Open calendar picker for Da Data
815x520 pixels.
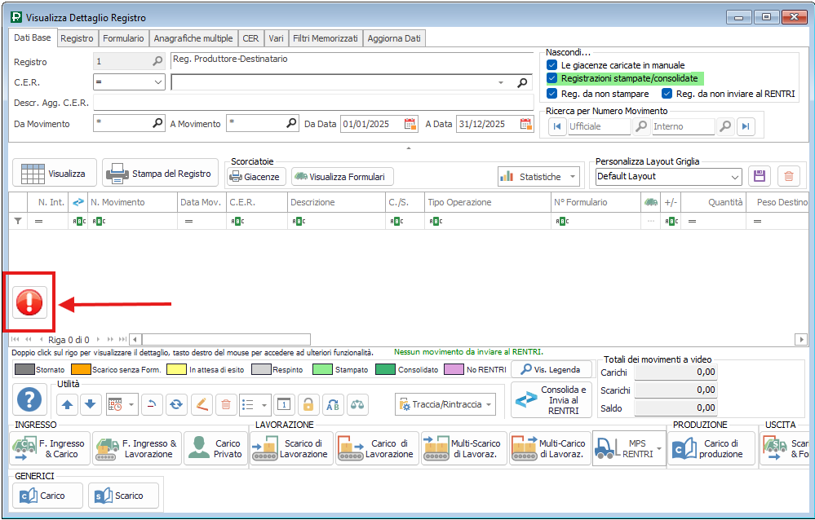pyautogui.click(x=411, y=125)
